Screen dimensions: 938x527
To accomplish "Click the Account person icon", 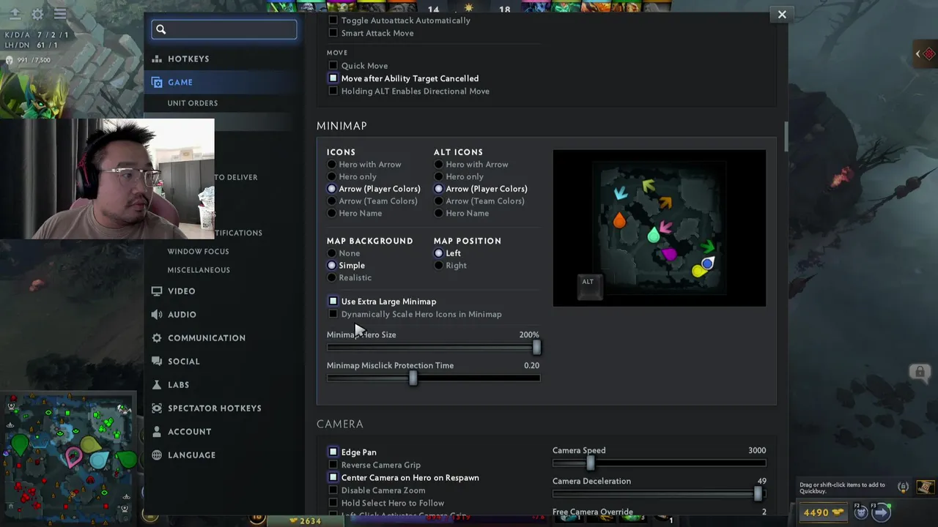I will 157,431.
